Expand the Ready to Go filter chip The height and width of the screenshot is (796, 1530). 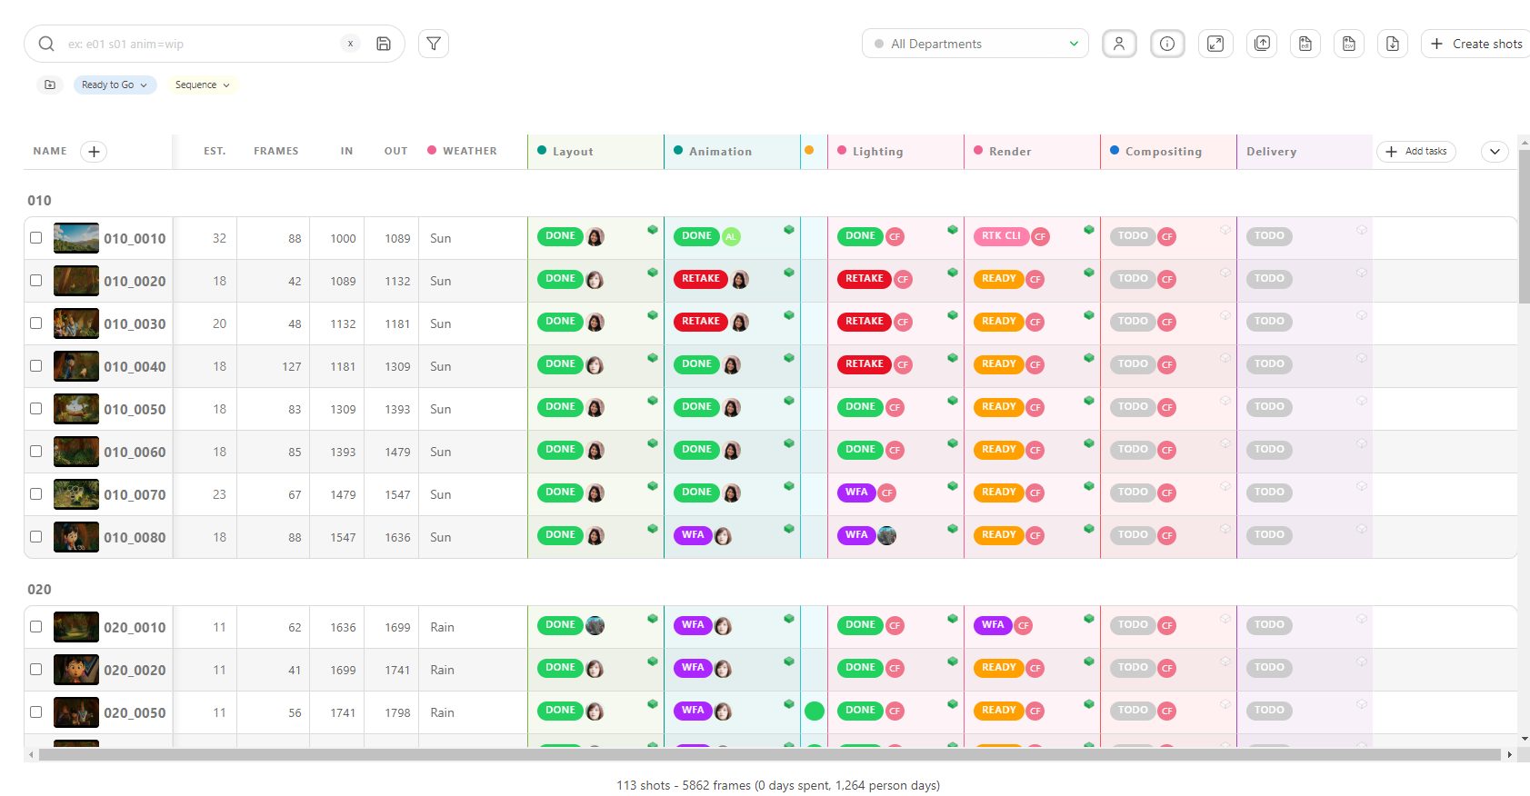(115, 85)
